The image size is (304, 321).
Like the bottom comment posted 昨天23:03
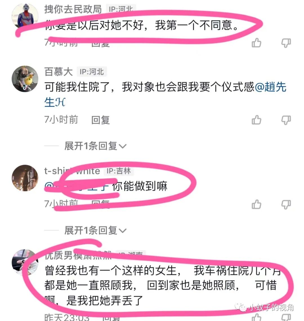click(x=256, y=318)
